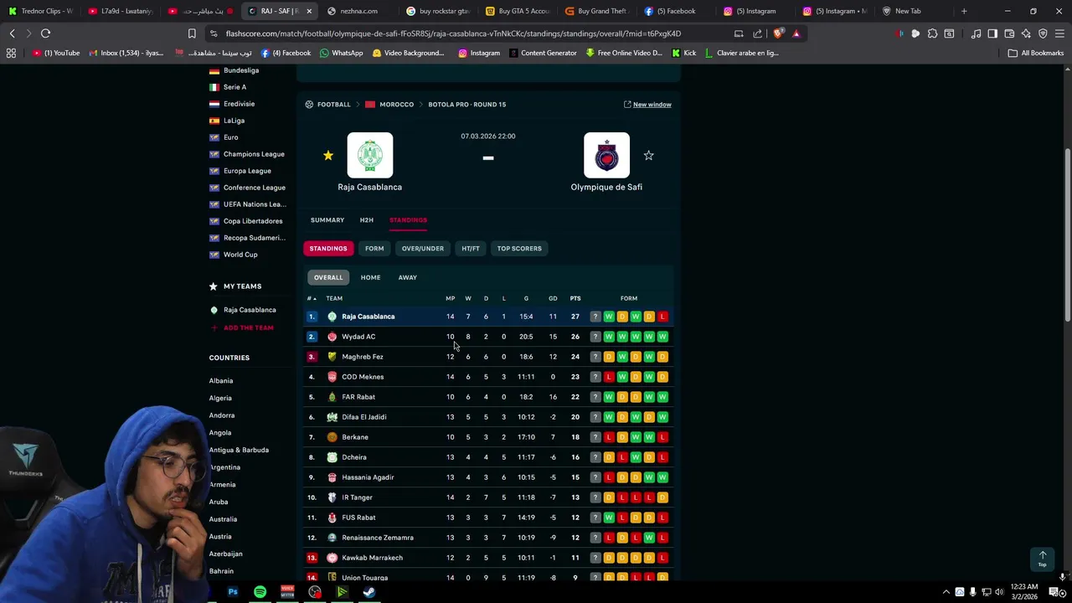
Task: Sort standings by the rank column header
Action: (x=312, y=298)
